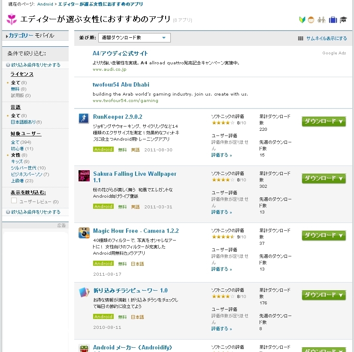Viewport: 354px width, 352px height.
Task: Click the Android breadcrumb link
Action: click(45, 4)
